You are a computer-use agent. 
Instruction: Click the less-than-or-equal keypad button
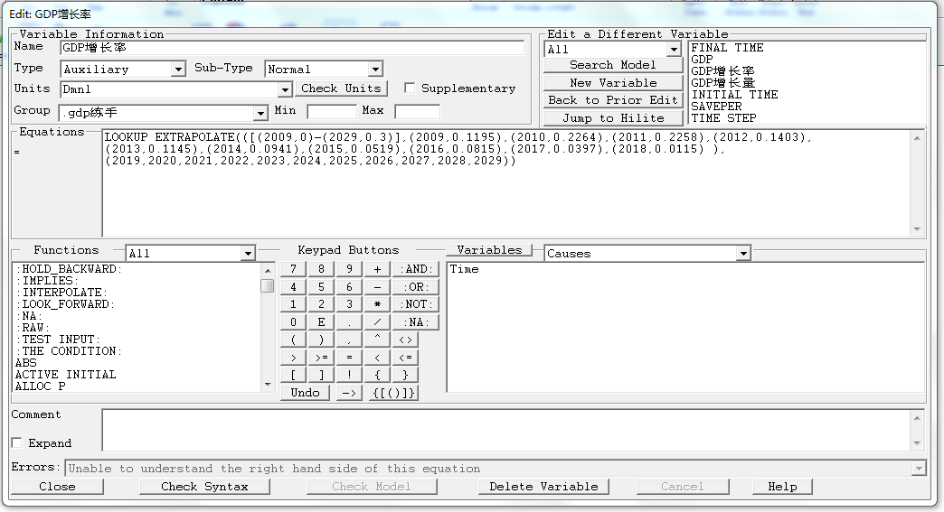tap(405, 358)
